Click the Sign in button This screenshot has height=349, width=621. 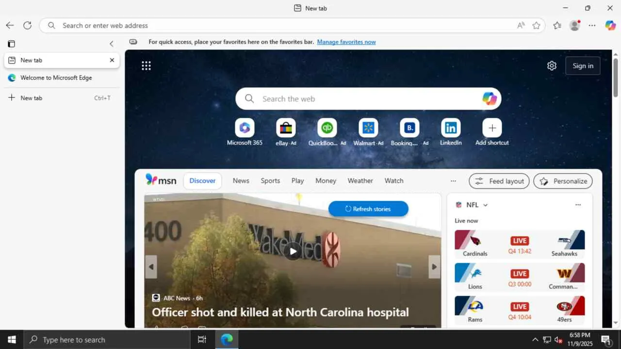[583, 66]
